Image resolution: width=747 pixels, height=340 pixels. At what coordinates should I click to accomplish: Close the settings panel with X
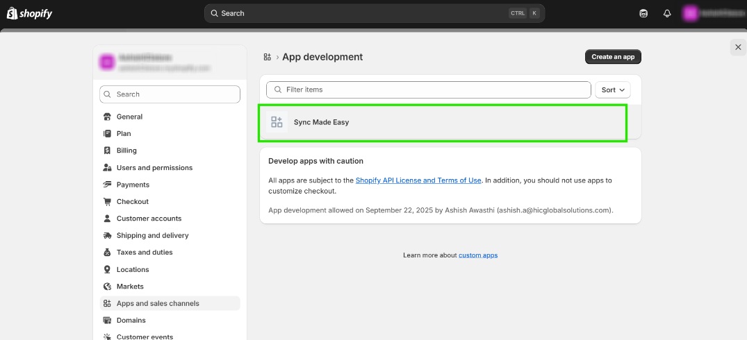point(737,47)
